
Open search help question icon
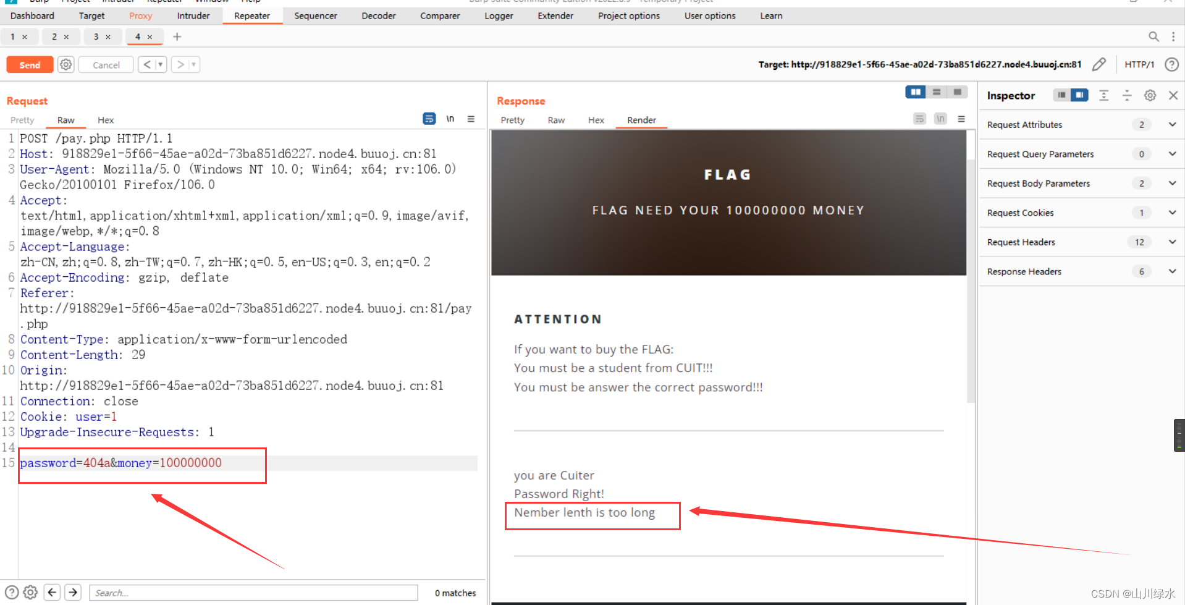pos(12,592)
